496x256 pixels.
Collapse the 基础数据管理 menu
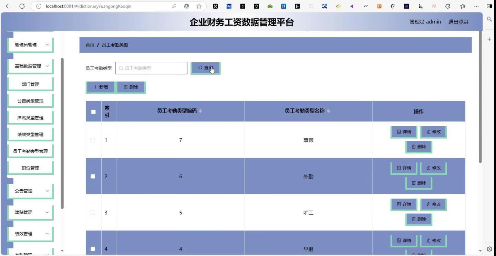(x=30, y=66)
